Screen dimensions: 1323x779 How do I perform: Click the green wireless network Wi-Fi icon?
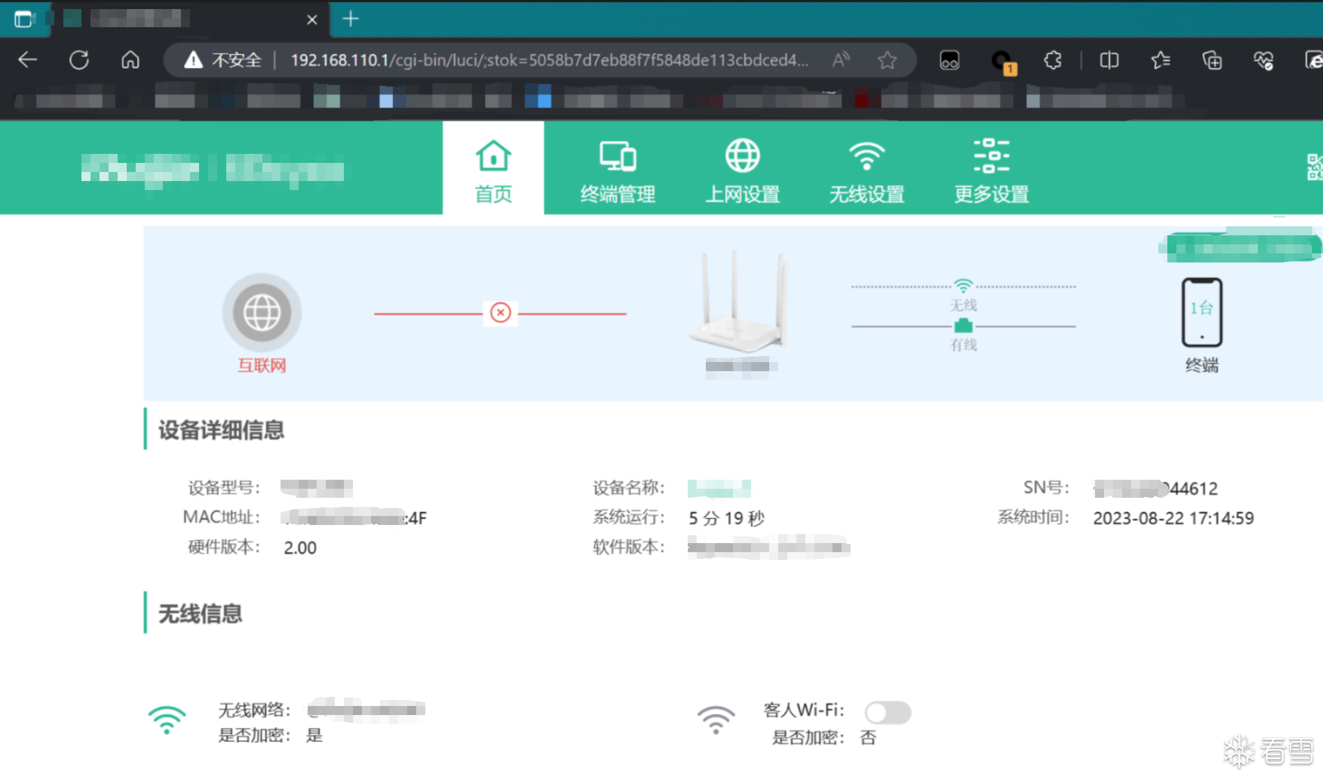(x=167, y=720)
